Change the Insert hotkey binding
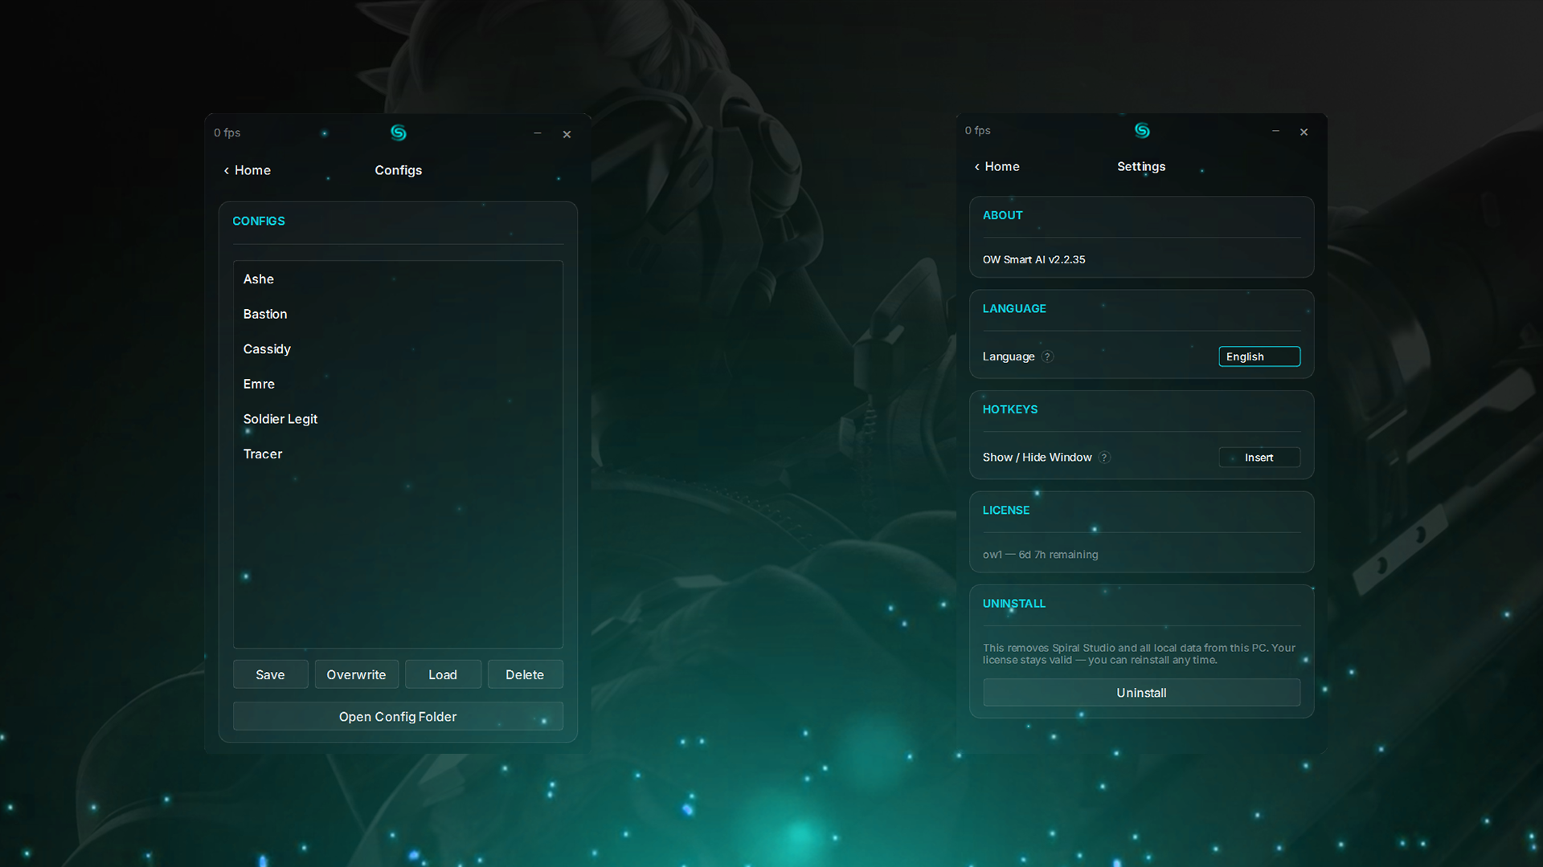This screenshot has height=867, width=1543. (x=1259, y=458)
